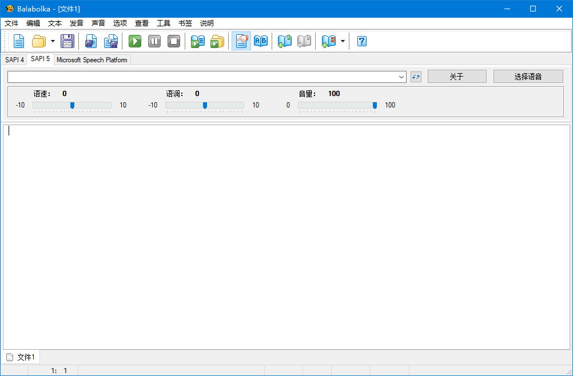Pause speech playback

154,41
